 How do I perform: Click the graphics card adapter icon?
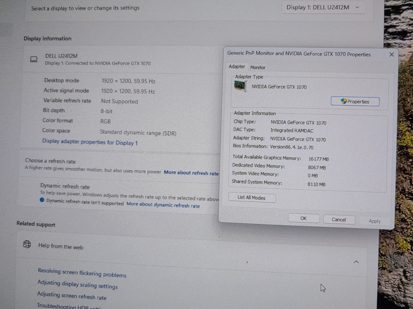pyautogui.click(x=240, y=86)
